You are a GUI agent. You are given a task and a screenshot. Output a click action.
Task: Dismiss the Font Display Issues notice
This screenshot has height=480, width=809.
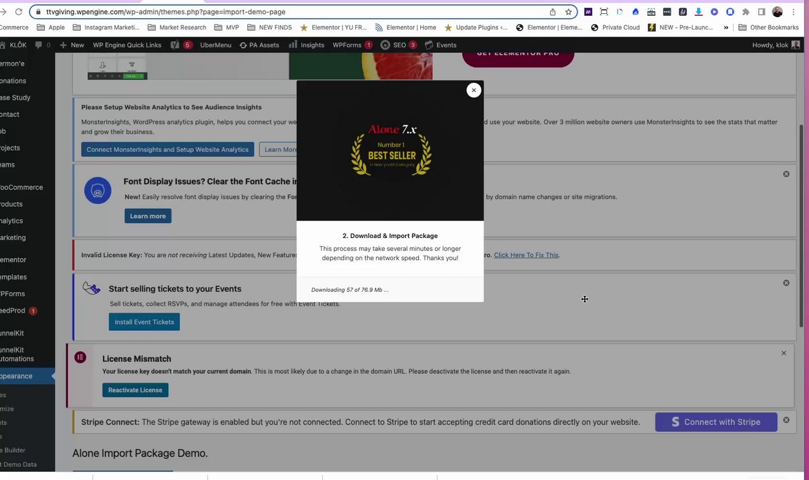[786, 174]
